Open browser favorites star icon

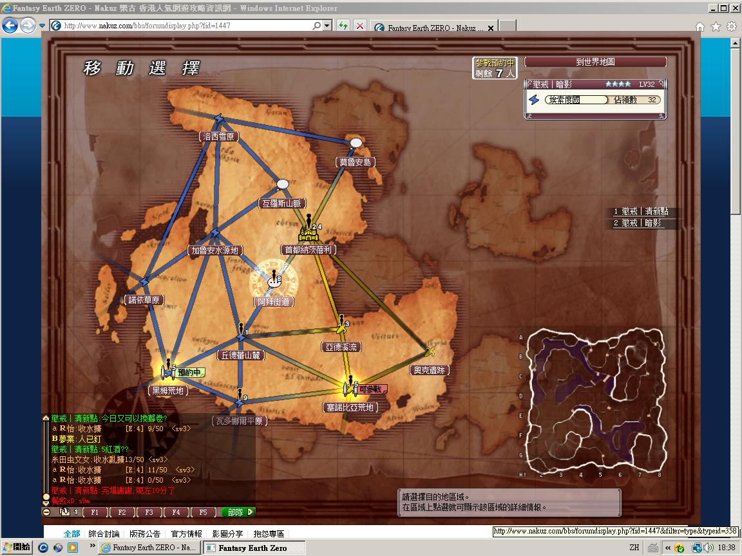pyautogui.click(x=716, y=26)
